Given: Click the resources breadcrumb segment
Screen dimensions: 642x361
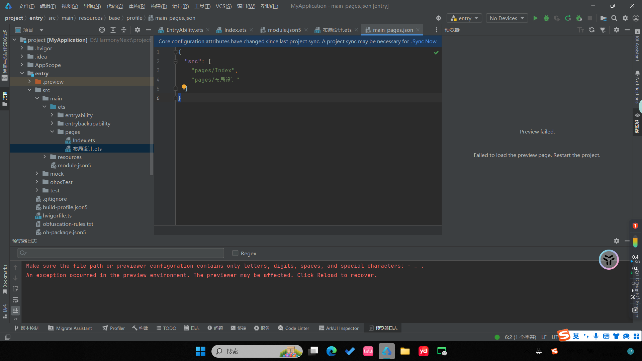Looking at the screenshot, I should pos(91,18).
